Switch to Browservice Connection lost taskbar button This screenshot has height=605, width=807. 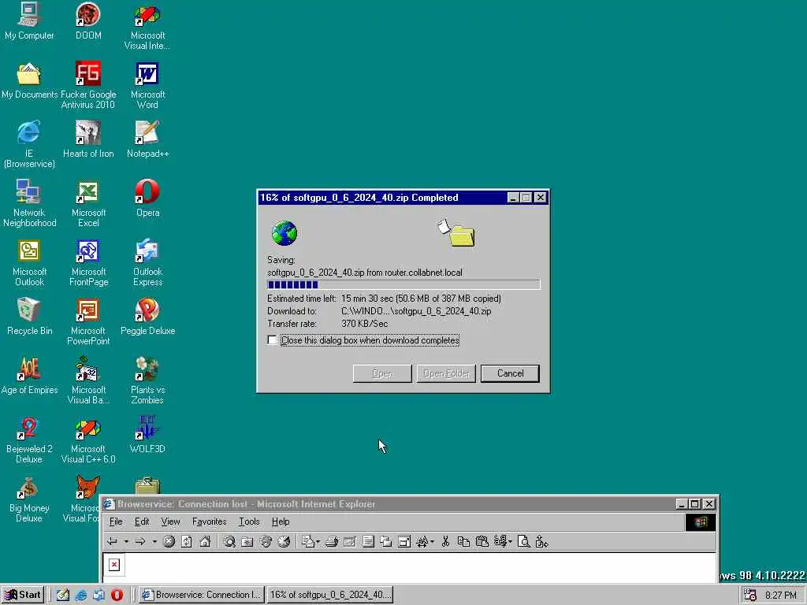tap(202, 595)
